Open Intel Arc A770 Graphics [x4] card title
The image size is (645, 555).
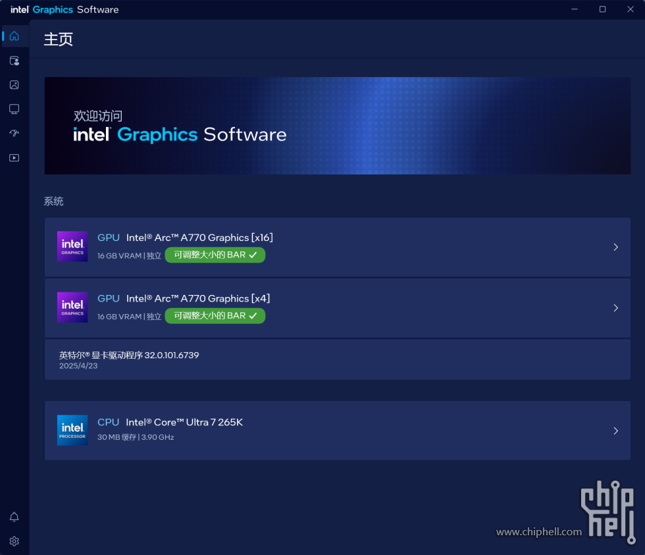tap(198, 298)
